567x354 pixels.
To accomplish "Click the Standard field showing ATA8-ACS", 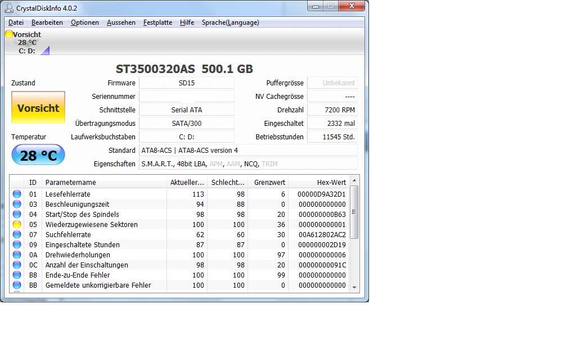I will [249, 150].
